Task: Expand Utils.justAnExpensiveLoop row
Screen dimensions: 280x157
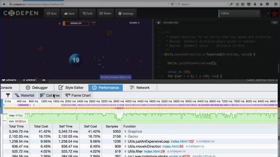Action: [x=126, y=141]
